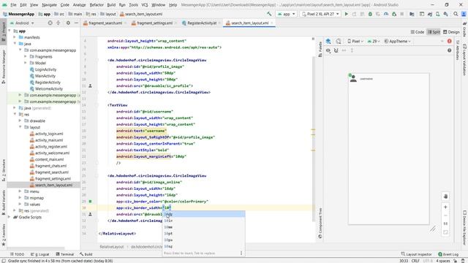This screenshot has width=468, height=263.
Task: Open the Gradle side tool window
Action: click(x=464, y=30)
